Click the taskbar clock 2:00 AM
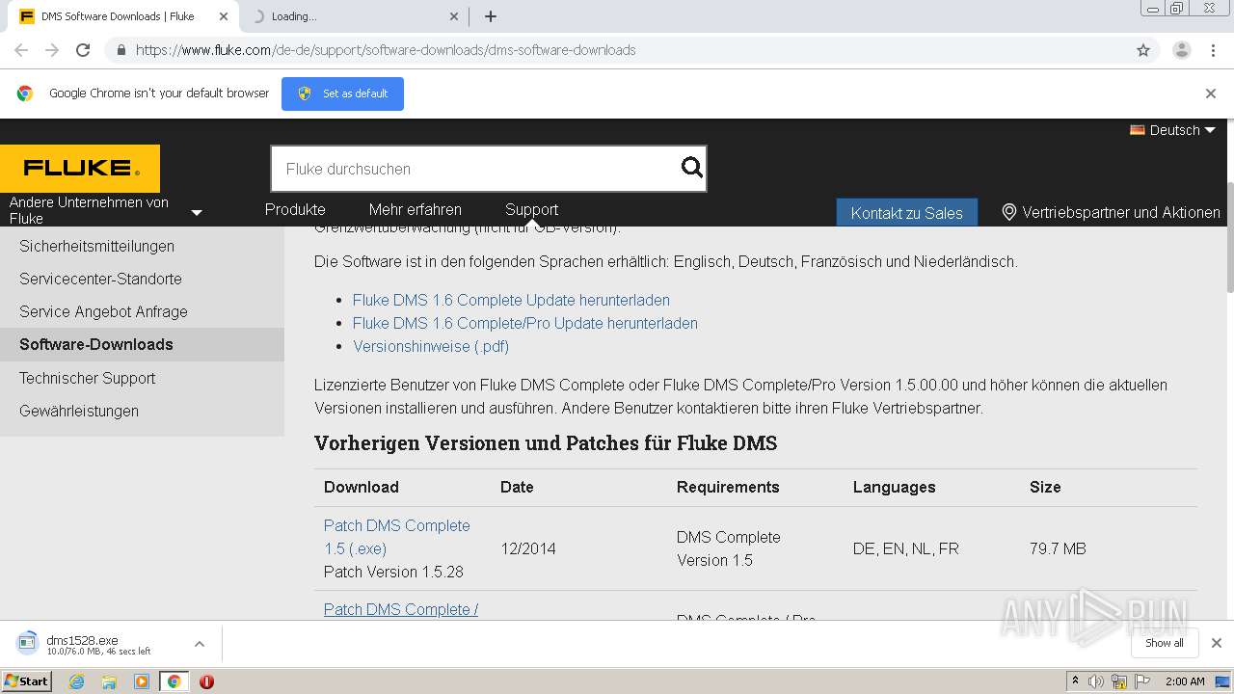The image size is (1234, 694). tap(1185, 681)
